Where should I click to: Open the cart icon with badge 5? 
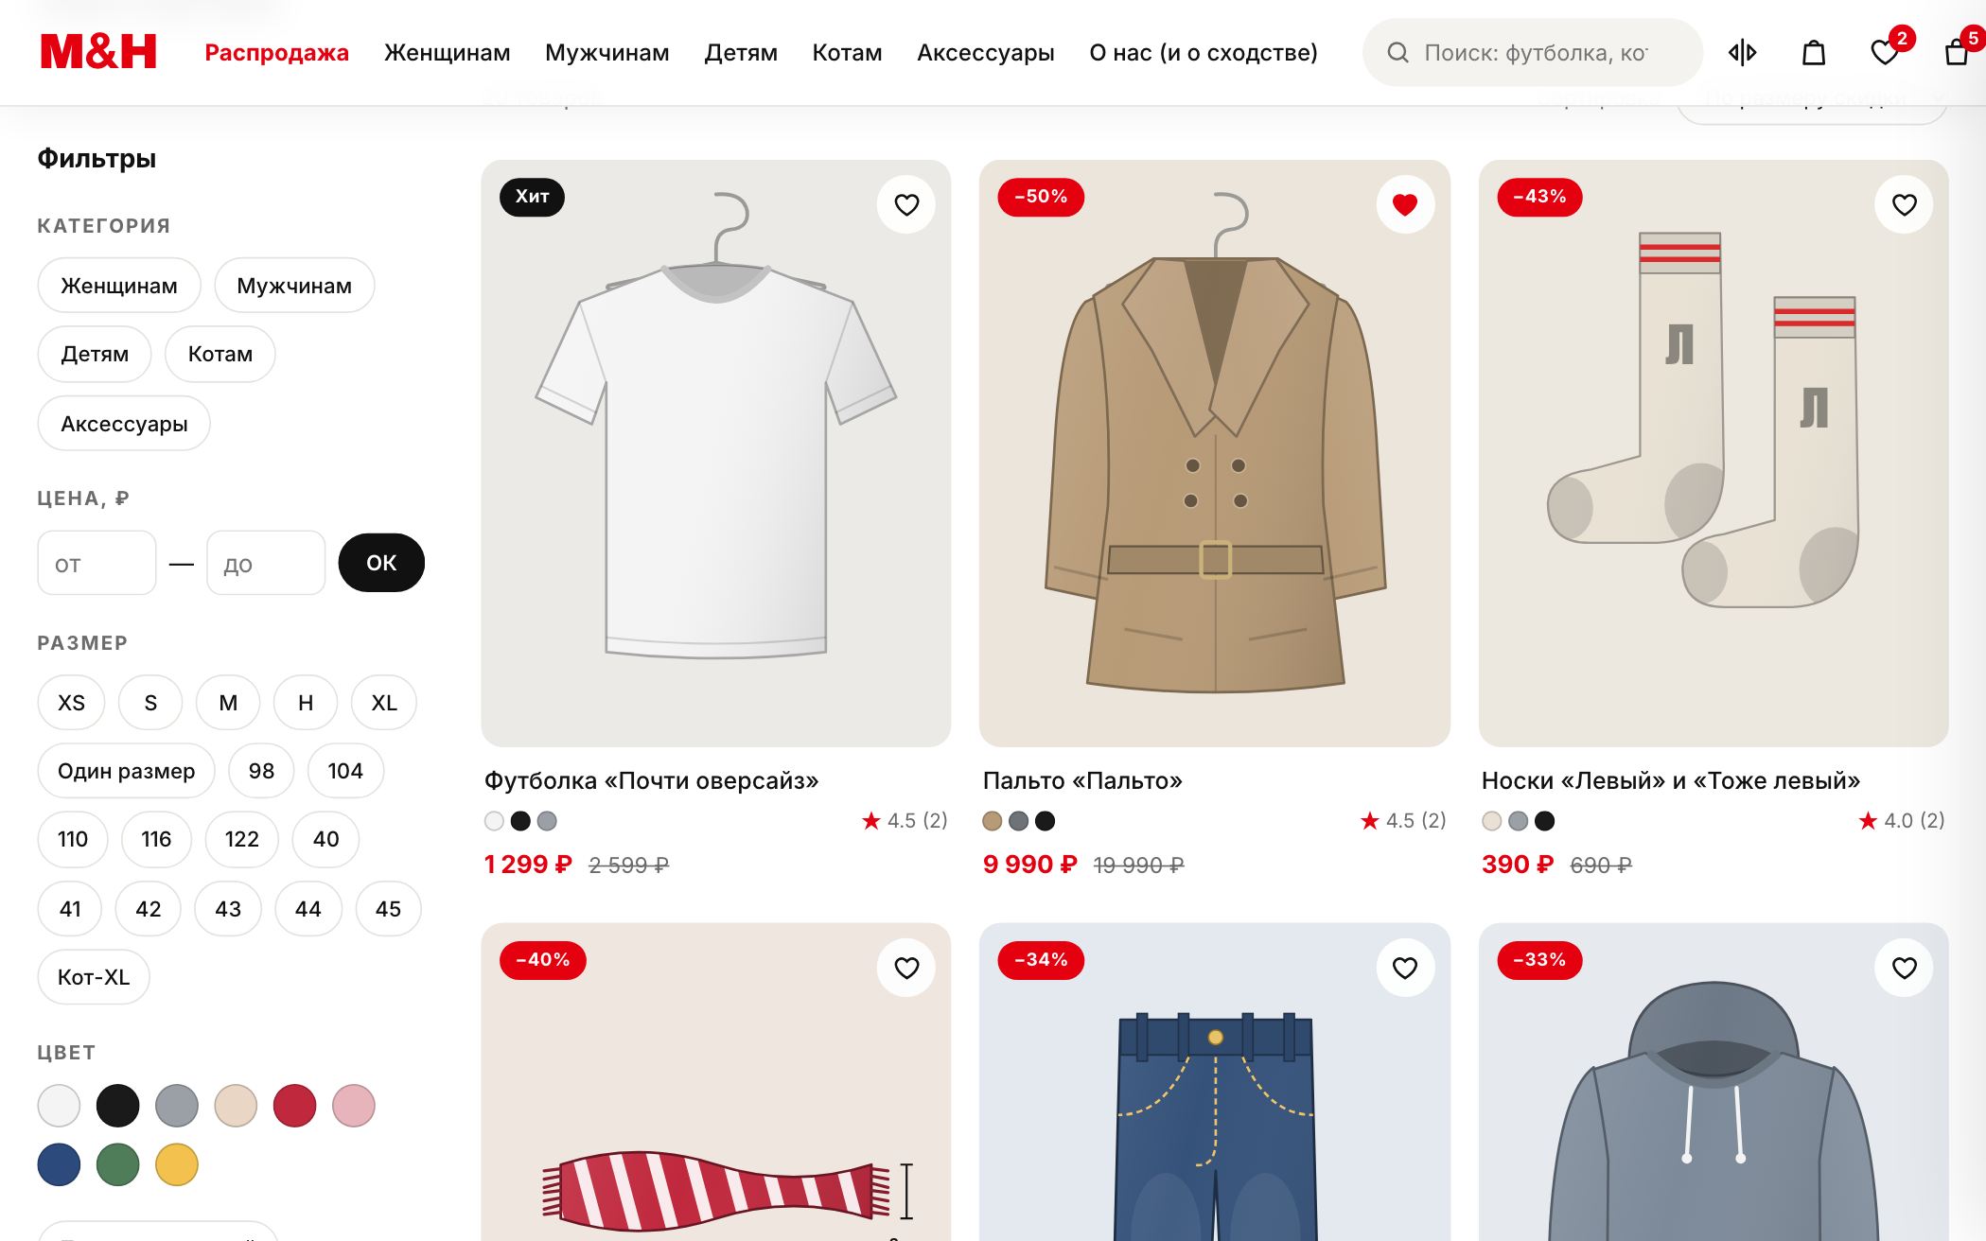click(1957, 53)
